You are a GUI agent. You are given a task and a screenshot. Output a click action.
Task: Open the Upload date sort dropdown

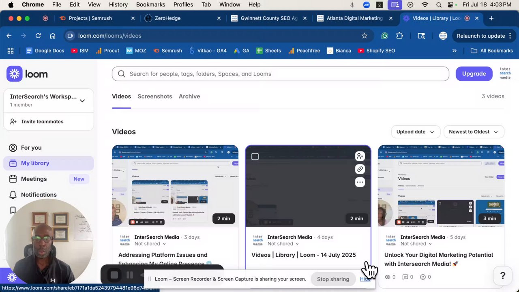tap(415, 132)
